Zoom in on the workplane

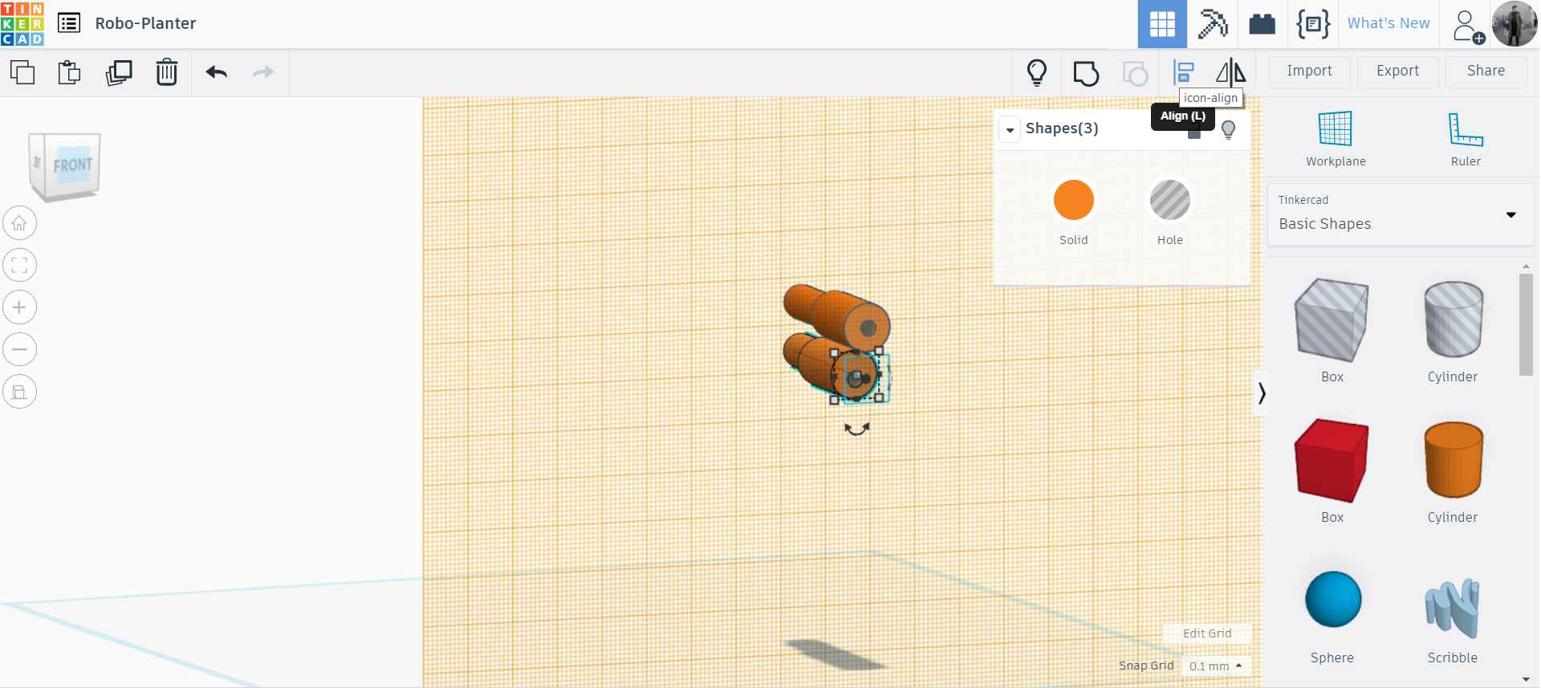[x=19, y=307]
